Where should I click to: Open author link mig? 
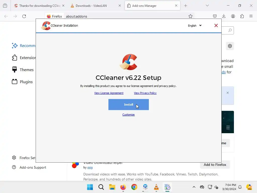click(90, 167)
